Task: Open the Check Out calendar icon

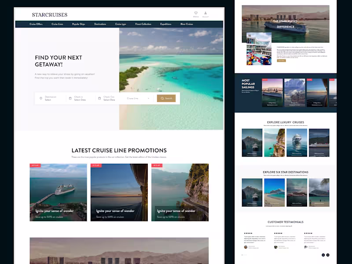Action: (x=99, y=98)
